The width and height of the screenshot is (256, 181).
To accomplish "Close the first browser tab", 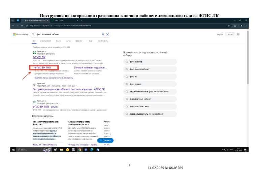I will pos(48,21).
